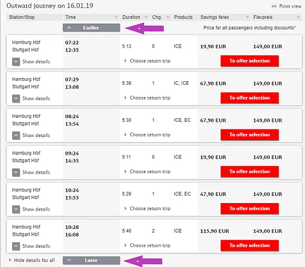The width and height of the screenshot is (305, 267).
Task: Expand details for the 08:24 departure
Action: click(x=16, y=136)
